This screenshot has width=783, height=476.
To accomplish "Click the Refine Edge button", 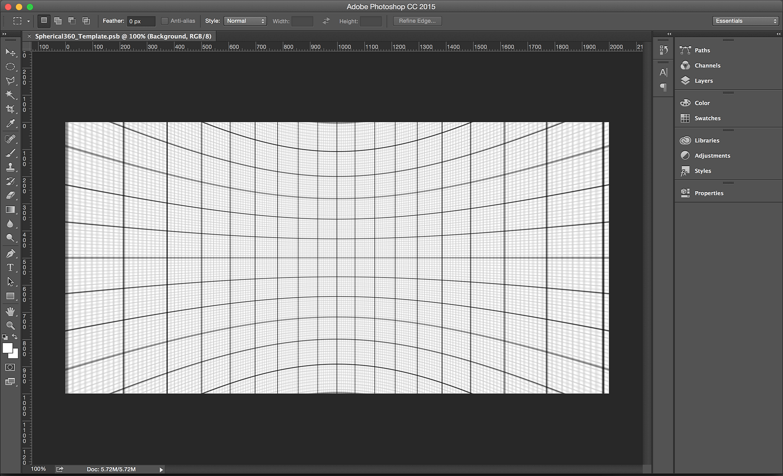I will click(417, 21).
